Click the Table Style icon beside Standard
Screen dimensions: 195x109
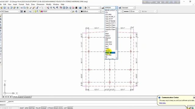pyautogui.click(x=120, y=8)
